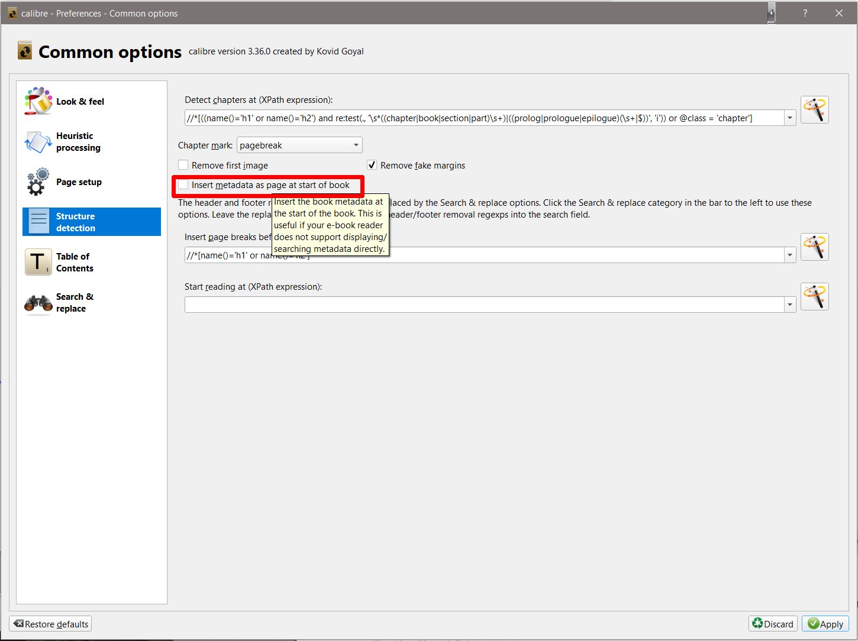Switch to the Page setup category
Screen dimensions: 858x641
tap(79, 182)
